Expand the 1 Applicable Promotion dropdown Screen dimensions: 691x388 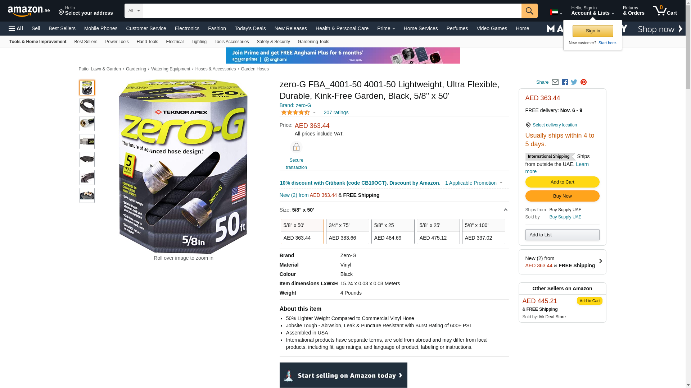474,183
